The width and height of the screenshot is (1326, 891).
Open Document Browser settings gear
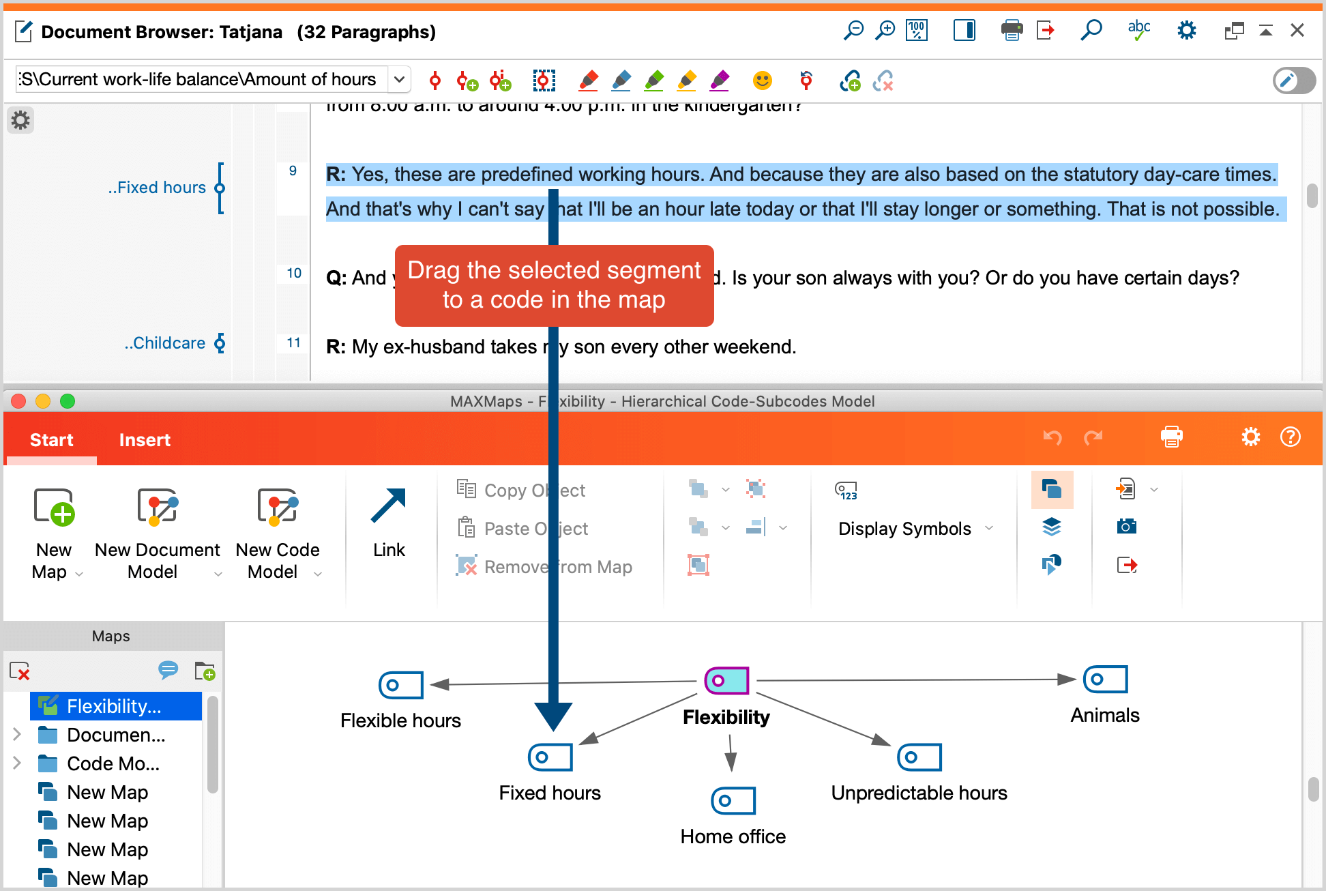tap(1187, 31)
